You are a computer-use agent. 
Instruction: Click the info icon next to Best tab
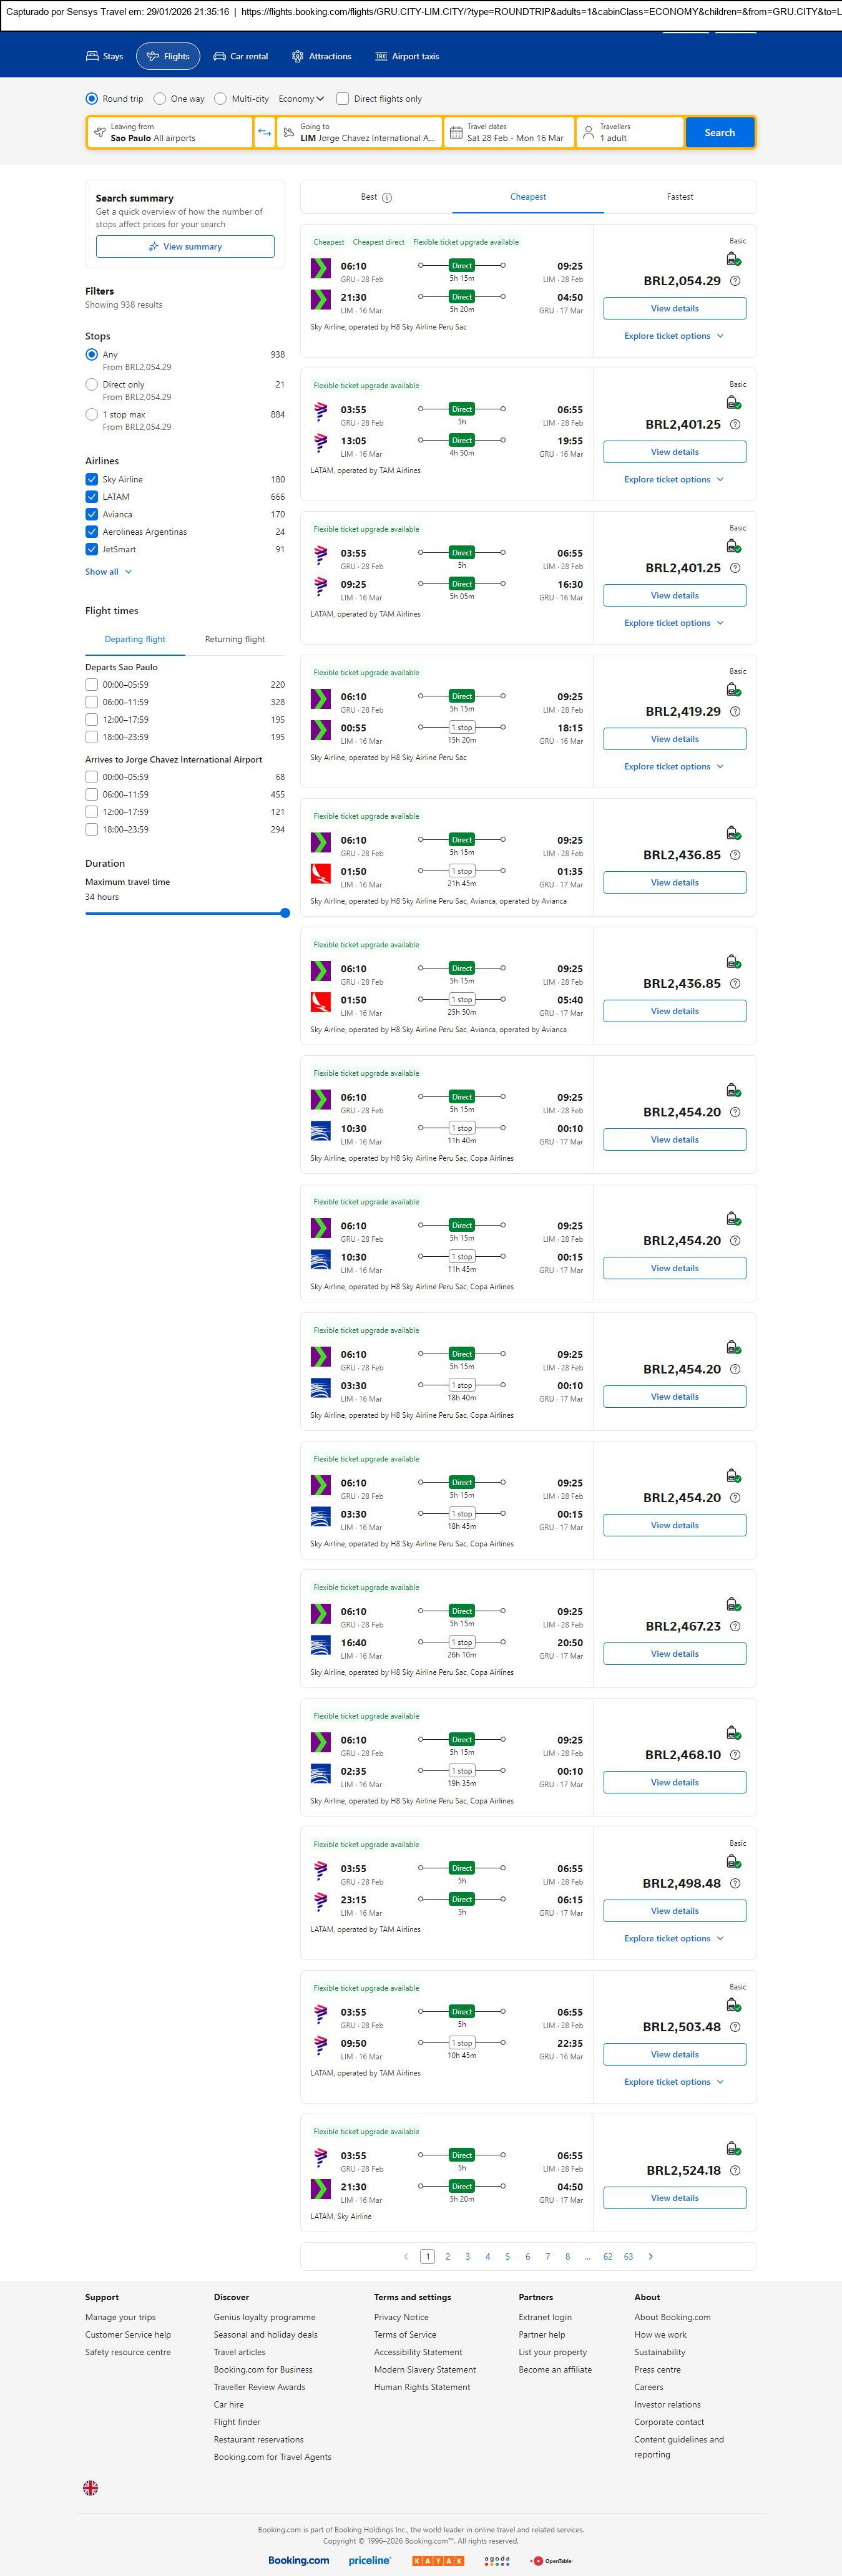click(x=387, y=198)
